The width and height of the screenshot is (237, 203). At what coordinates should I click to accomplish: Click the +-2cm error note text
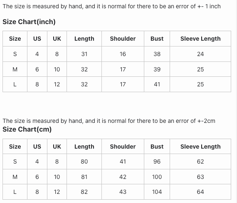click(109, 121)
